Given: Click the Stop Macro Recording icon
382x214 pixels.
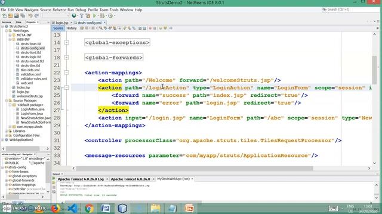Looking at the screenshot, I should [155, 29].
